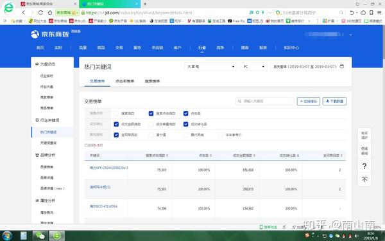Enable the 成交单量指数 checkbox
The width and height of the screenshot is (385, 241).
(x=151, y=124)
